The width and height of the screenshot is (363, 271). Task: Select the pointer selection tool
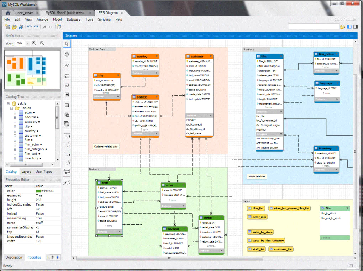coord(67,44)
